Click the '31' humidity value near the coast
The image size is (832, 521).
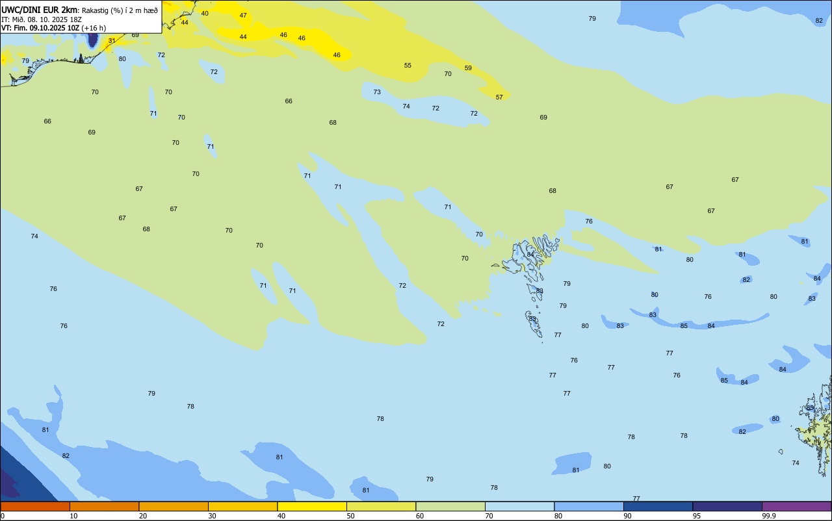pos(112,41)
